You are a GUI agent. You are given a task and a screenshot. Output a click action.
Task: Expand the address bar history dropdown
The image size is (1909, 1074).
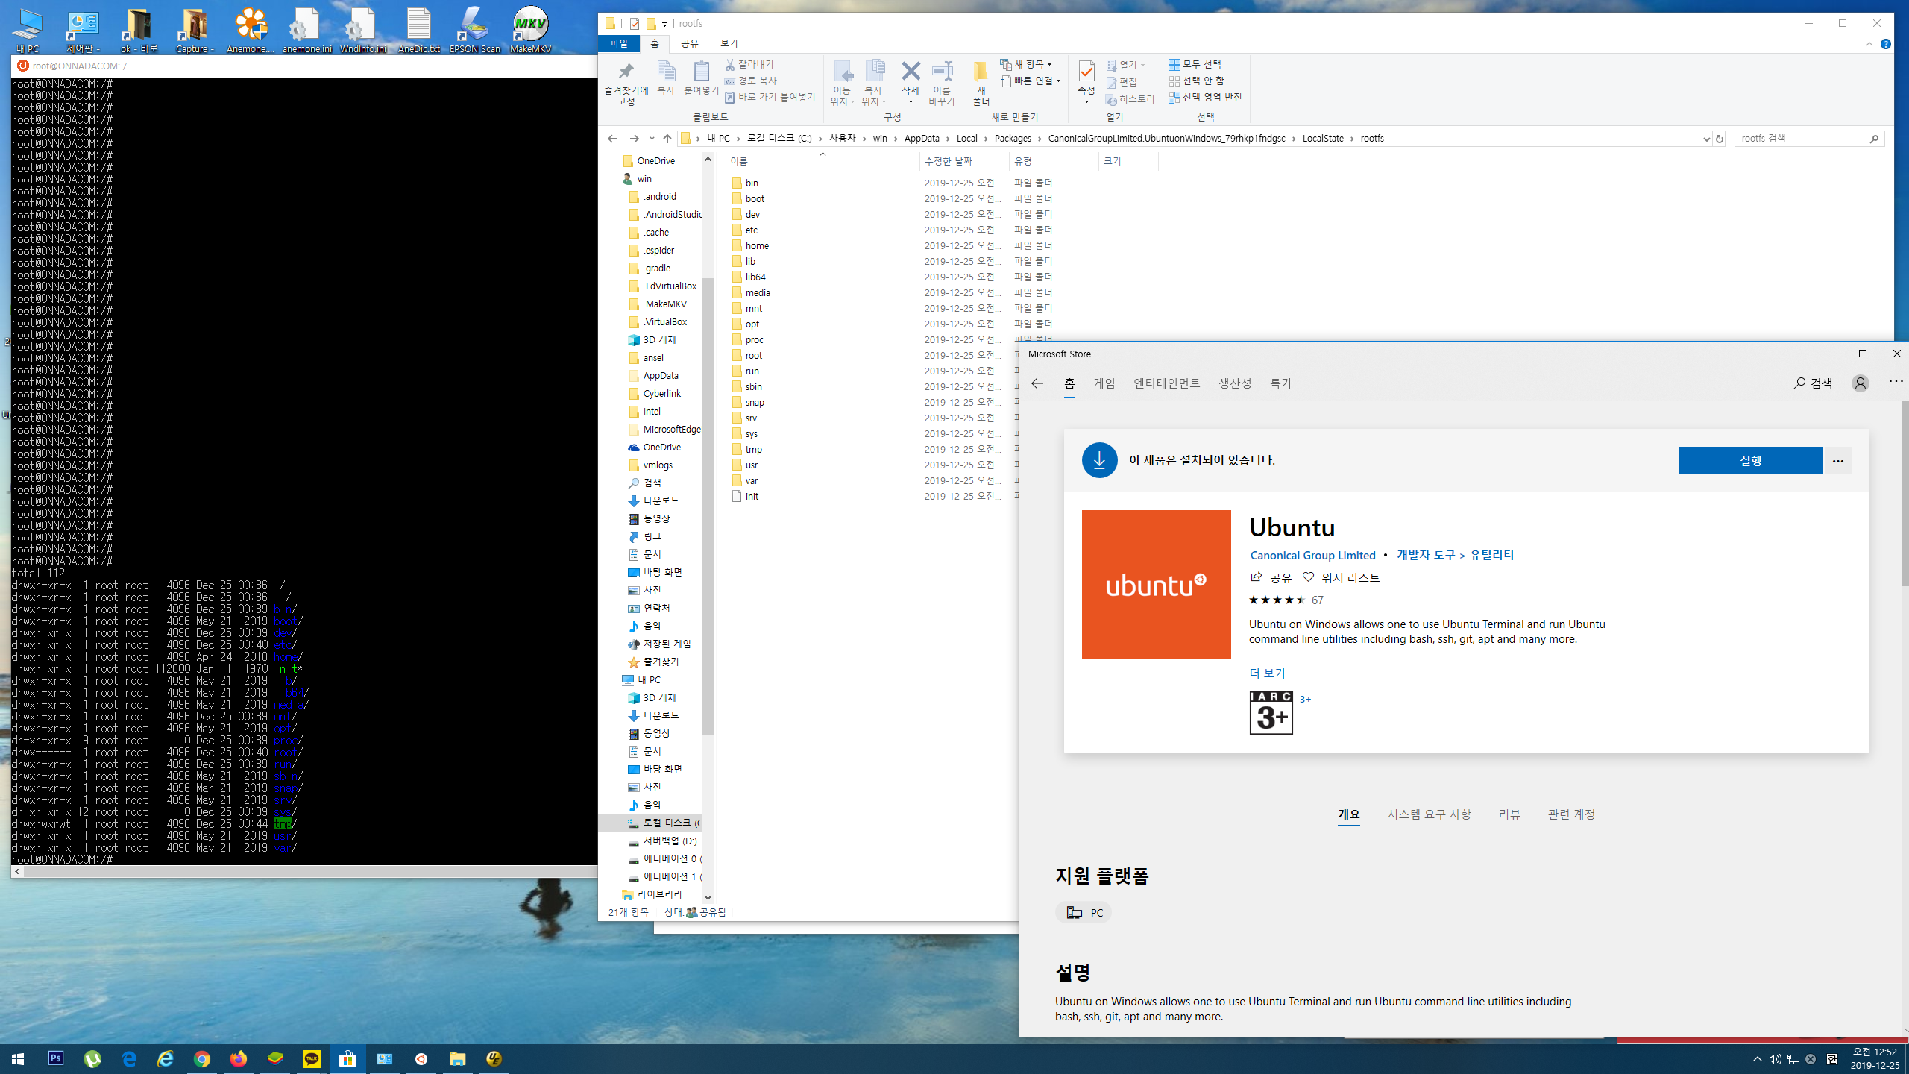(1705, 139)
